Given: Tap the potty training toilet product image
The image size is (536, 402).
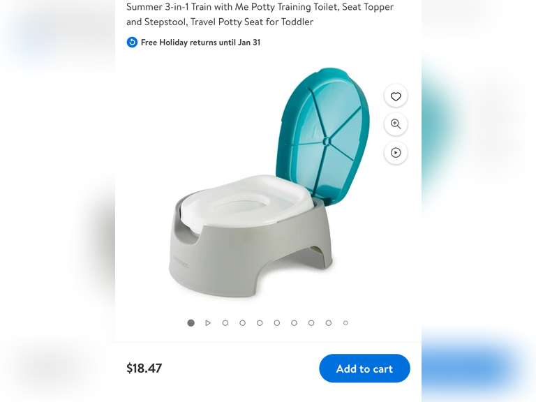Looking at the screenshot, I should pos(269,182).
